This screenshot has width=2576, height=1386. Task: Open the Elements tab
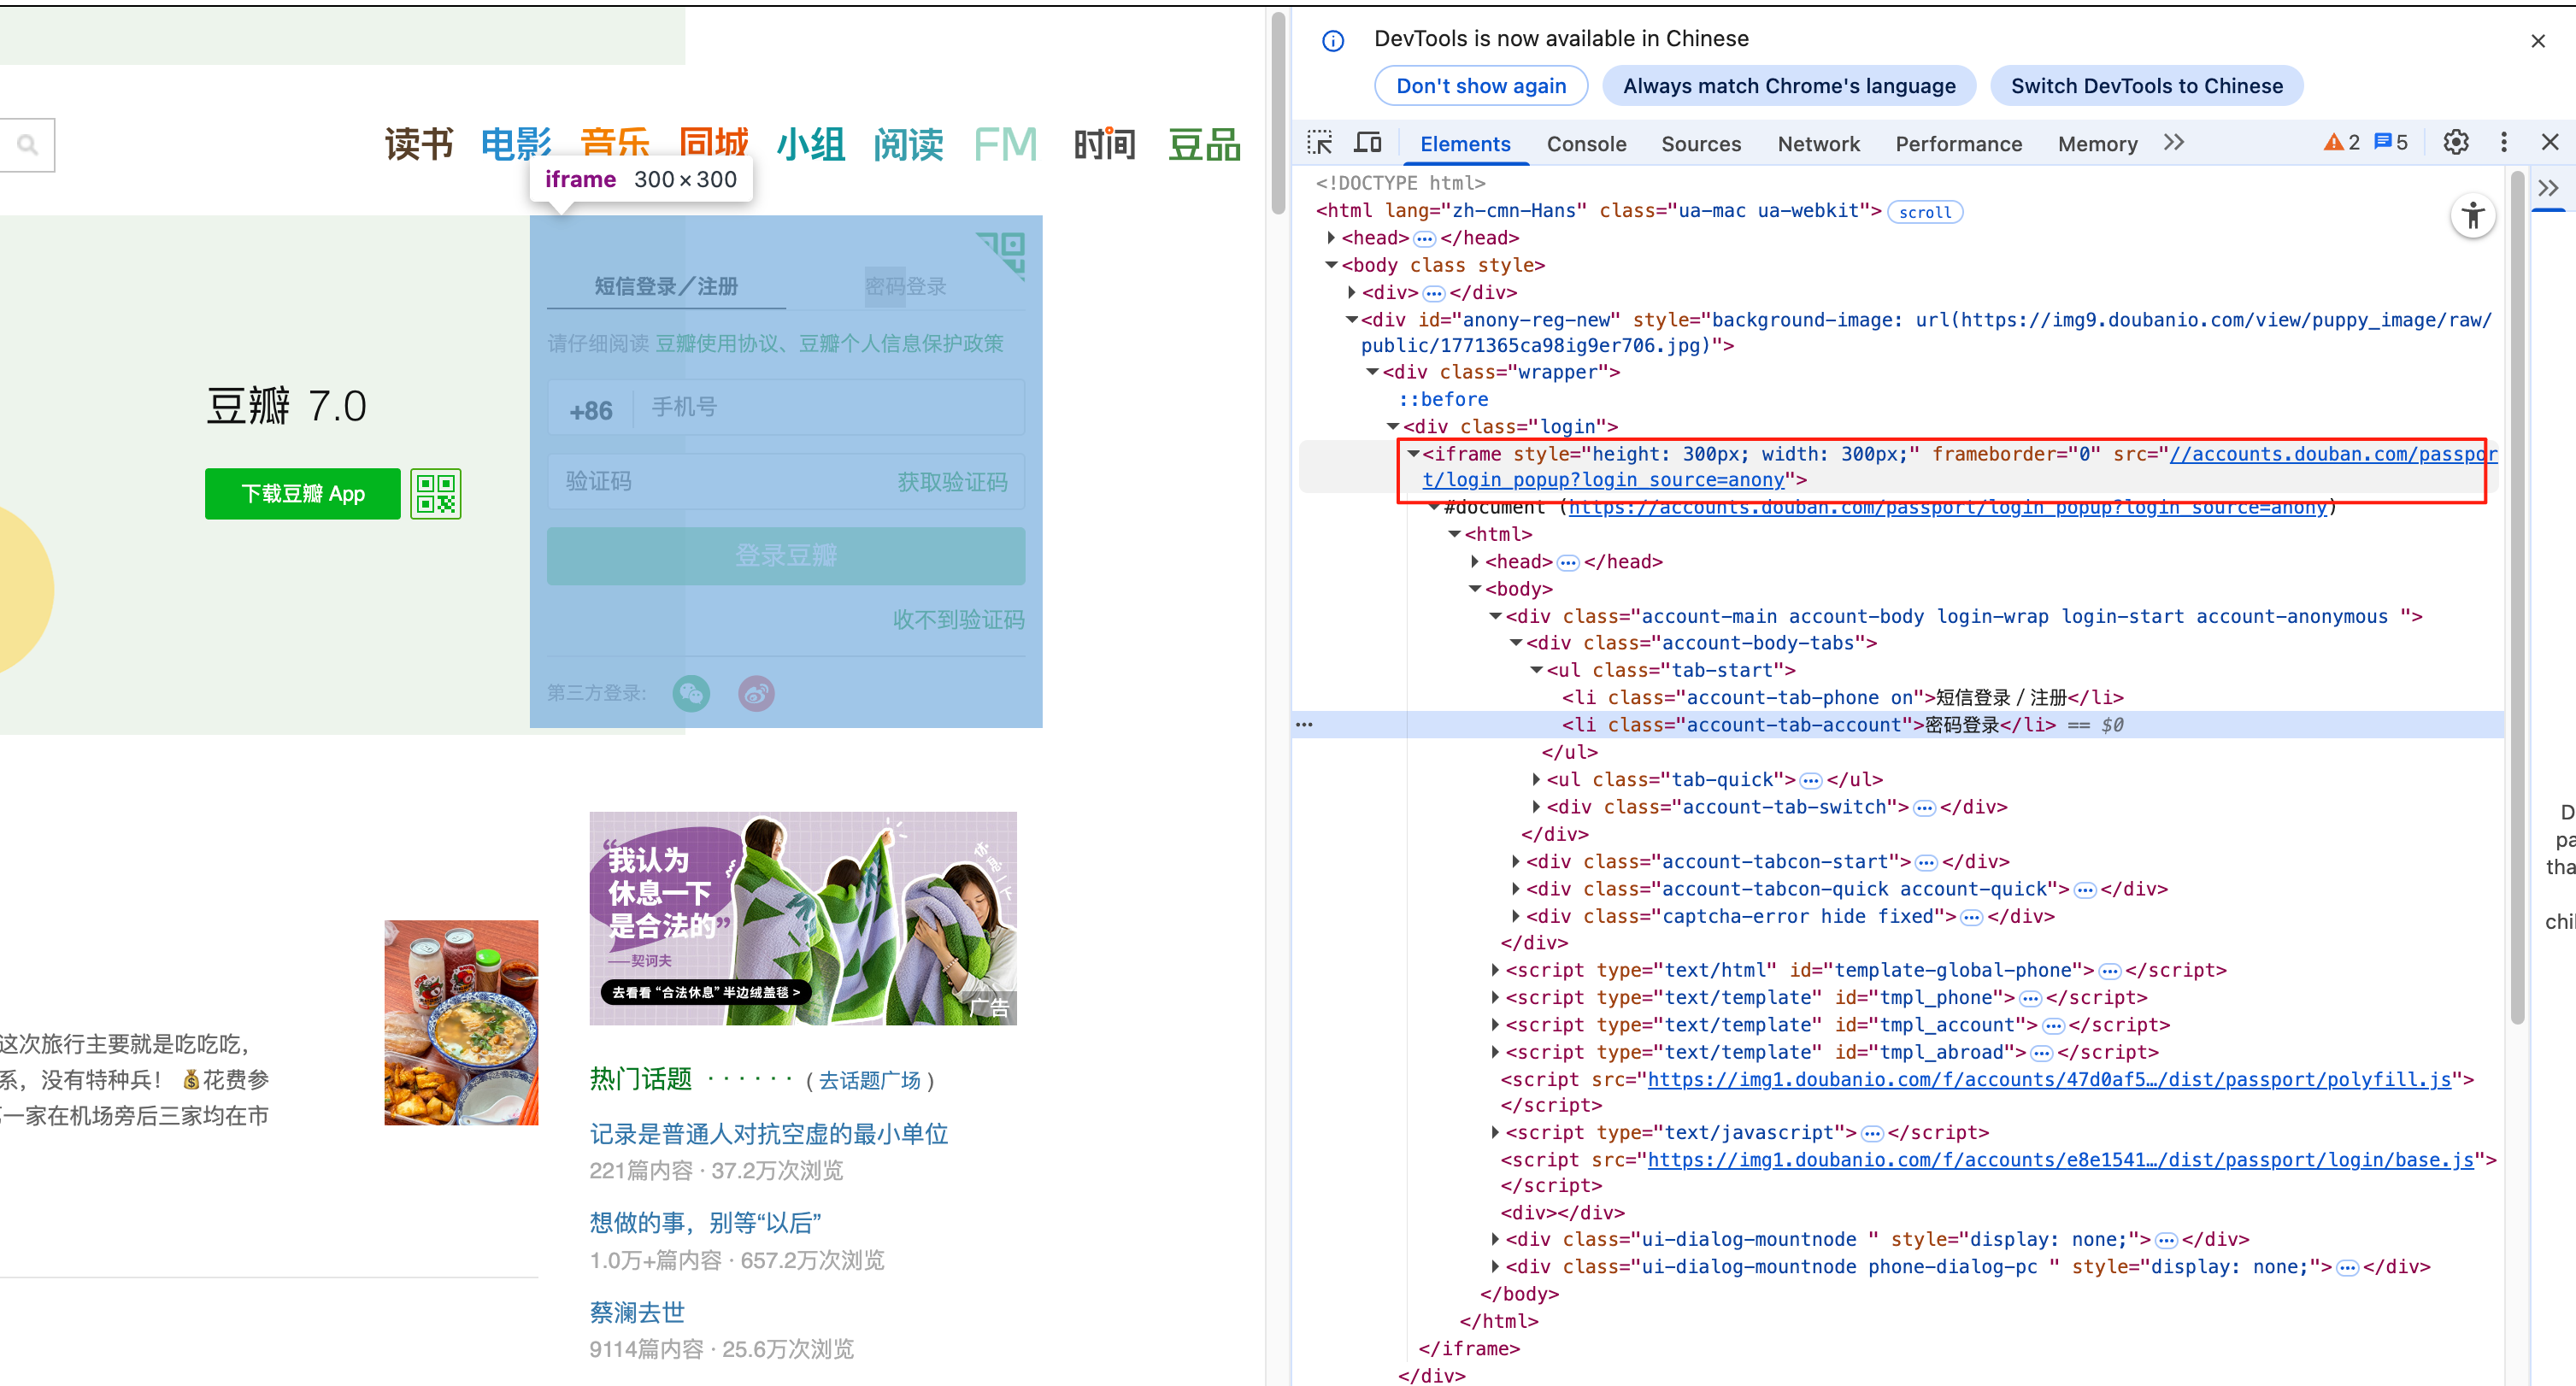pos(1465,144)
